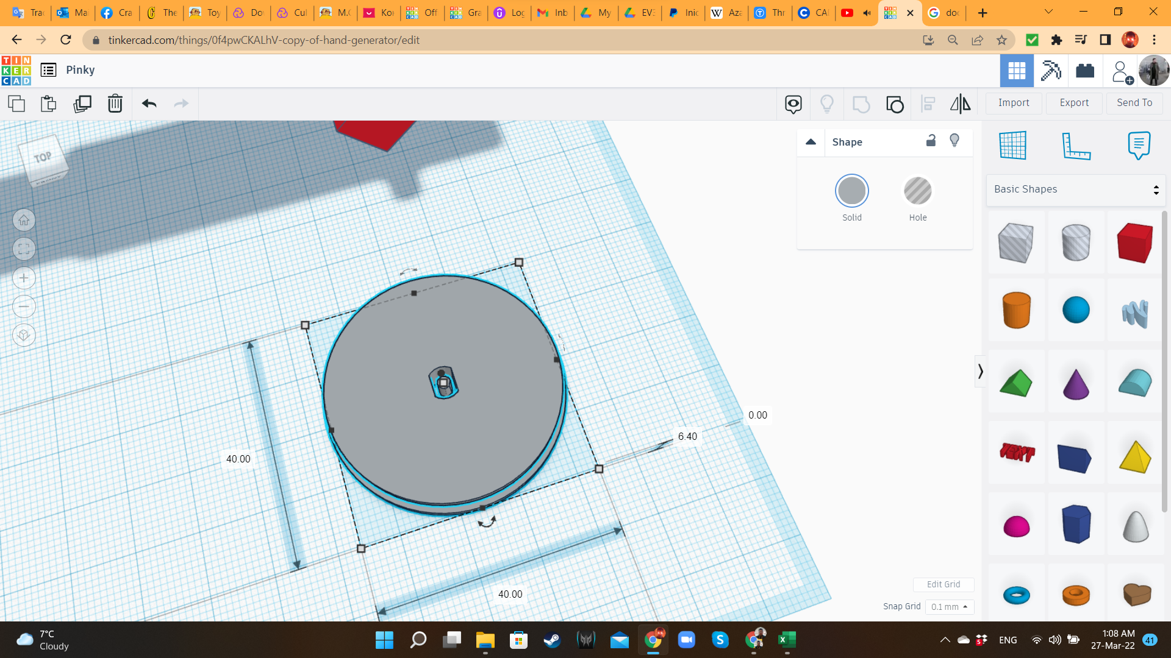The height and width of the screenshot is (658, 1171).
Task: Select the Workplane tool
Action: tap(1013, 145)
